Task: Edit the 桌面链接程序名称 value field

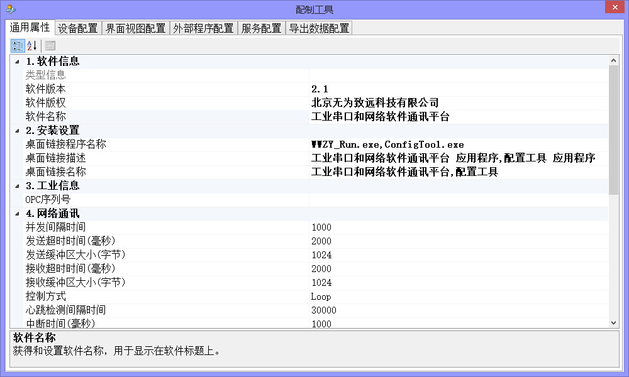Action: (x=459, y=145)
